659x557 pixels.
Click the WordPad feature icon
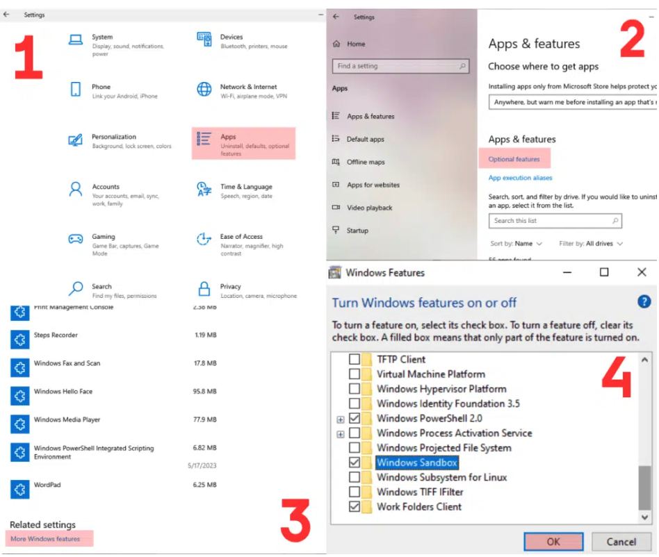[x=19, y=490]
